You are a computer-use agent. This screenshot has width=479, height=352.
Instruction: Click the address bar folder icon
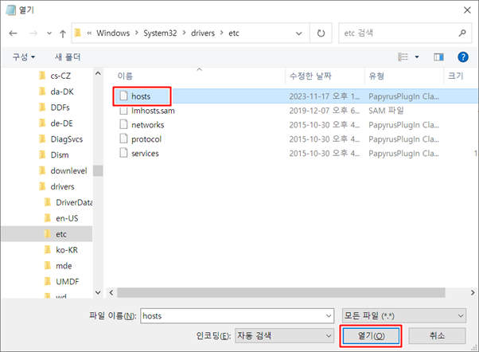[x=78, y=33]
